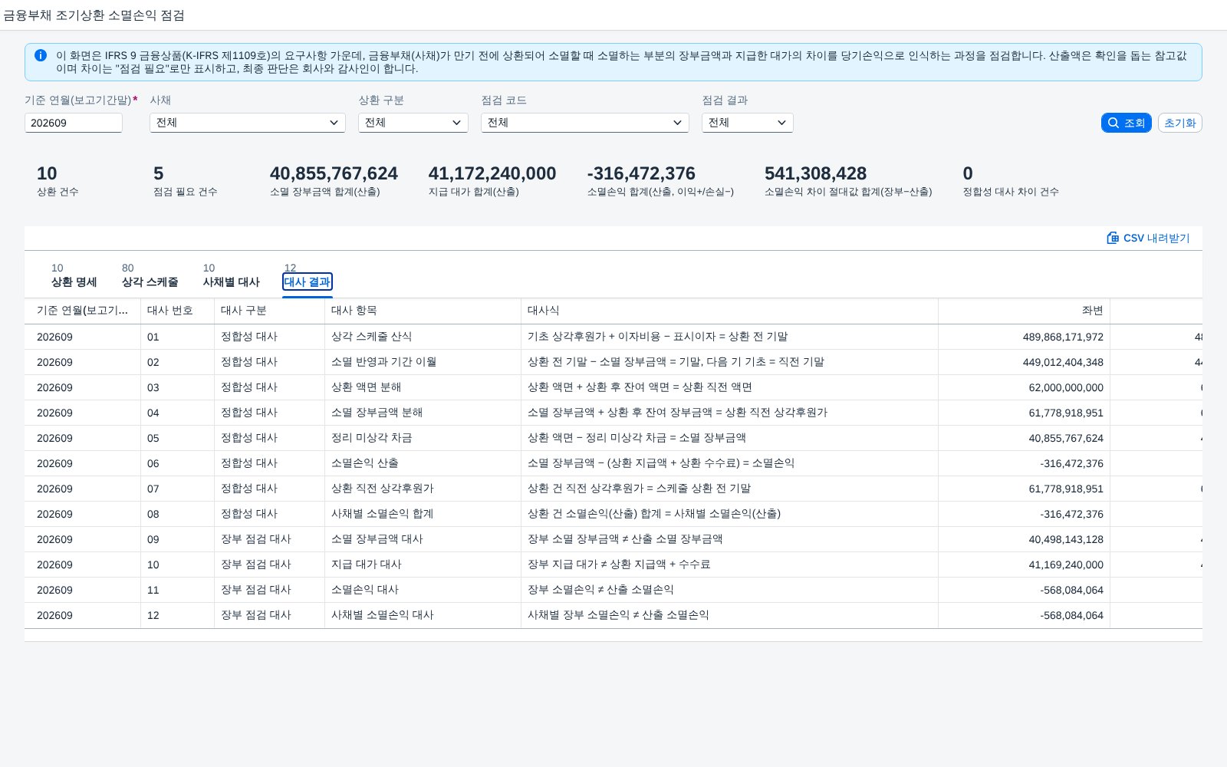Select the 상각 스케줄 산식 row cell
The image size is (1227, 767).
coord(423,337)
